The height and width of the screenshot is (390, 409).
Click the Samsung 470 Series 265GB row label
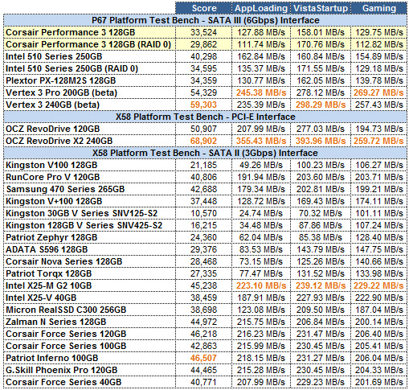coord(65,189)
